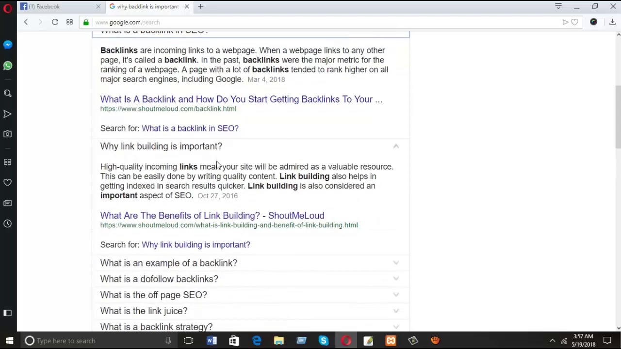Close the backlink search tab

pos(187,6)
